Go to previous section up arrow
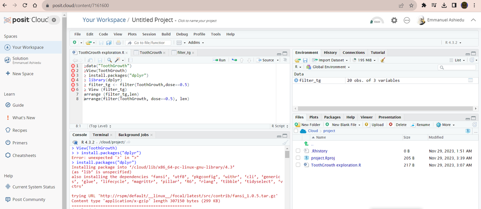 click(x=242, y=60)
